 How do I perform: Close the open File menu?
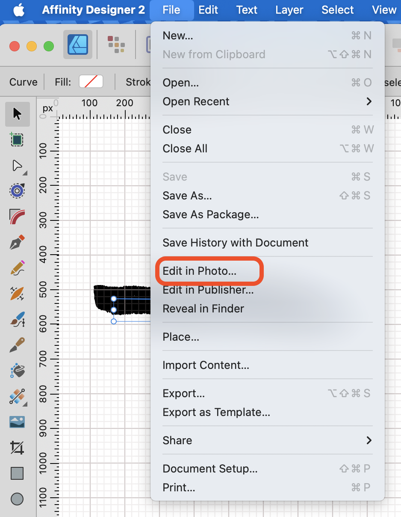(171, 10)
